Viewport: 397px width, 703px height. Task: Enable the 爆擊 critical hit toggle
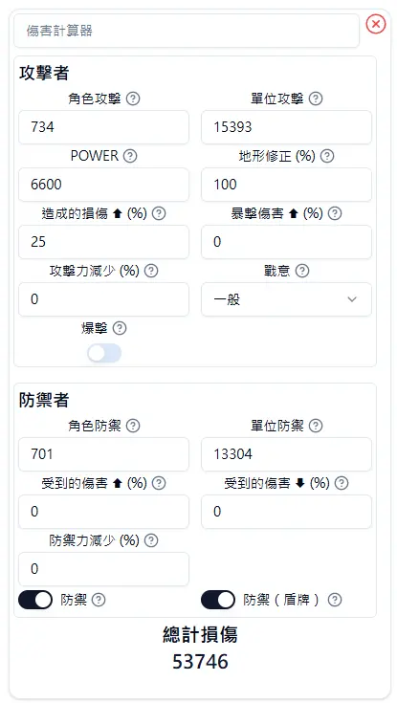[x=104, y=353]
